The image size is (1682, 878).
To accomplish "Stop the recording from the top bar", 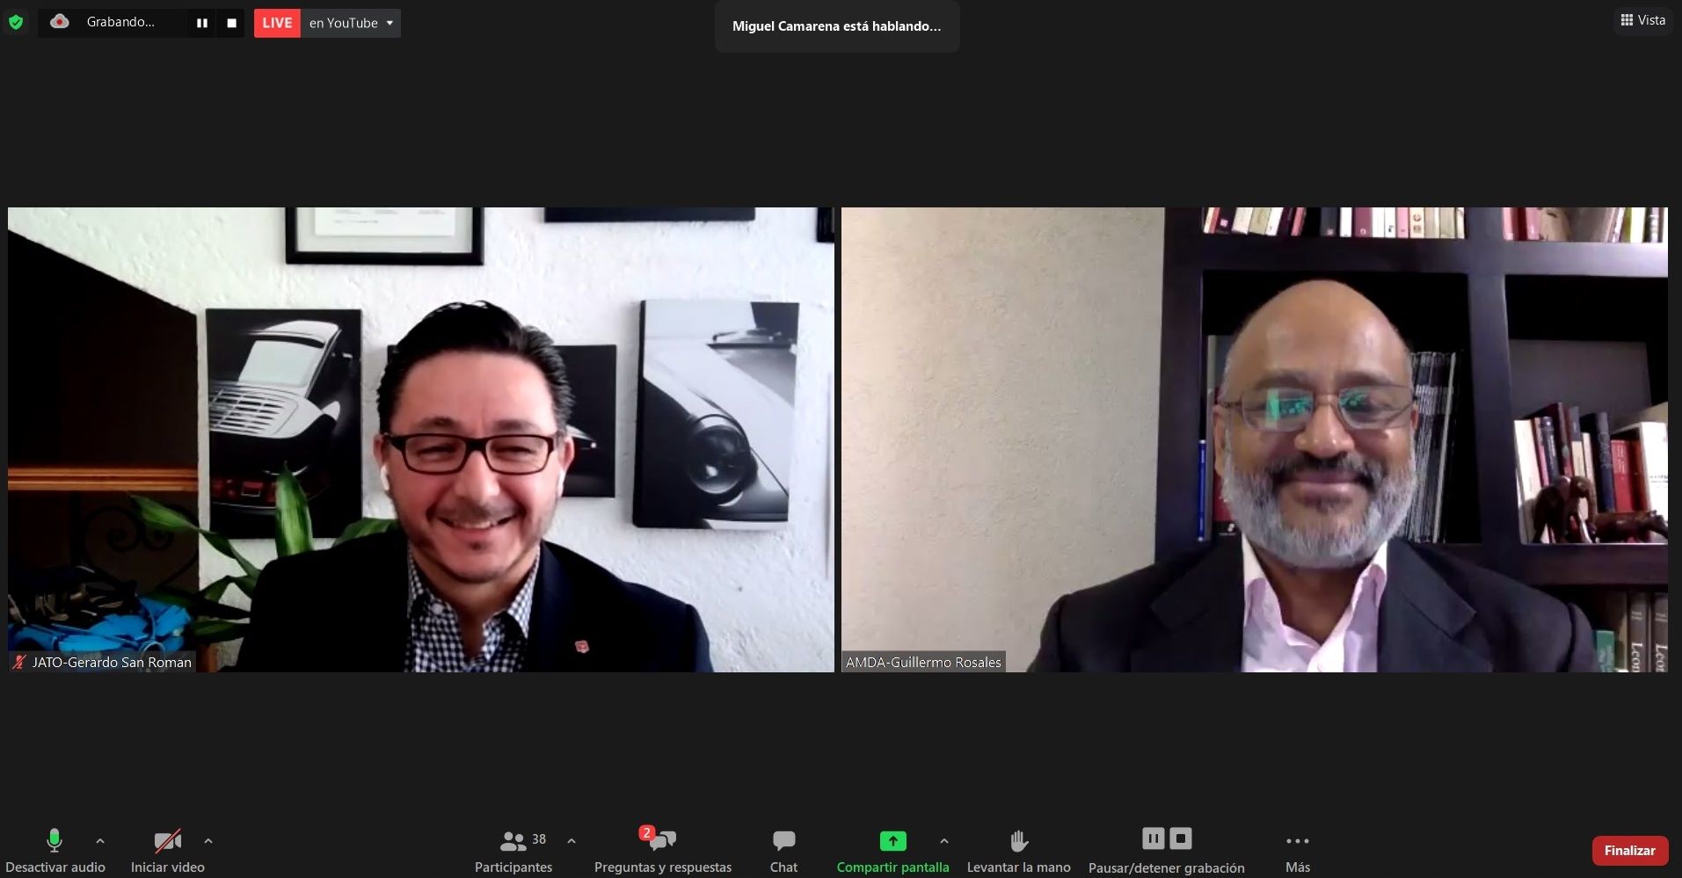I will [x=231, y=23].
